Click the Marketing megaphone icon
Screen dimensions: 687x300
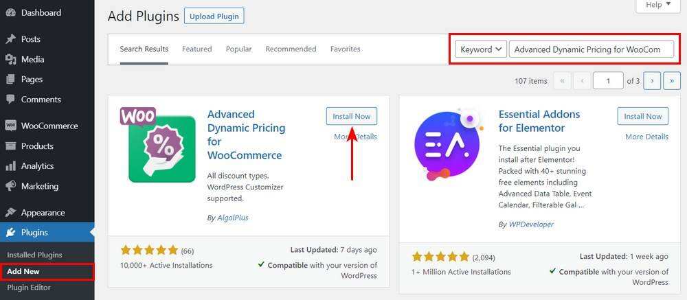(10, 186)
